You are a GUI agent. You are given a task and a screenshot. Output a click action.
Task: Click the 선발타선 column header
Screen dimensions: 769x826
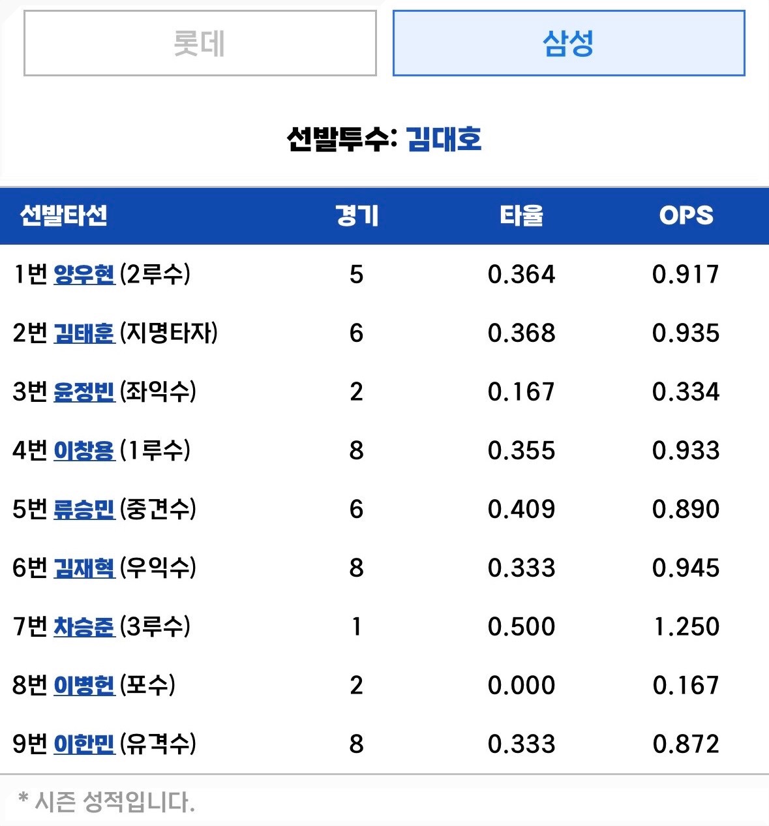[x=64, y=215]
